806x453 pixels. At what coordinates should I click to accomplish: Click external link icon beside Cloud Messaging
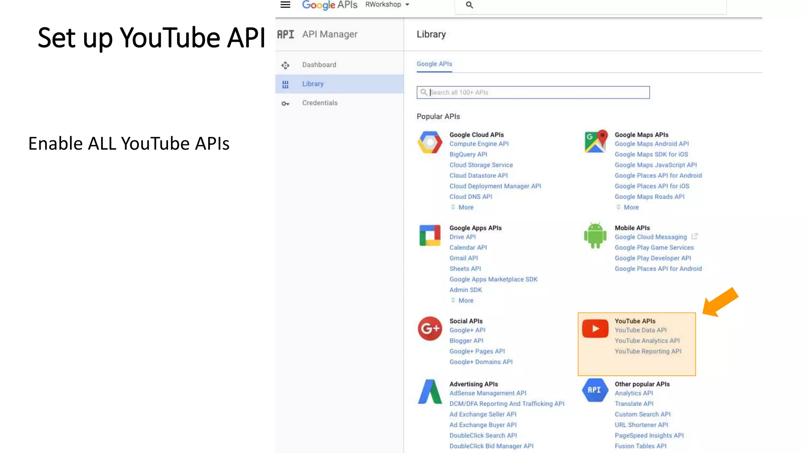[x=695, y=236]
